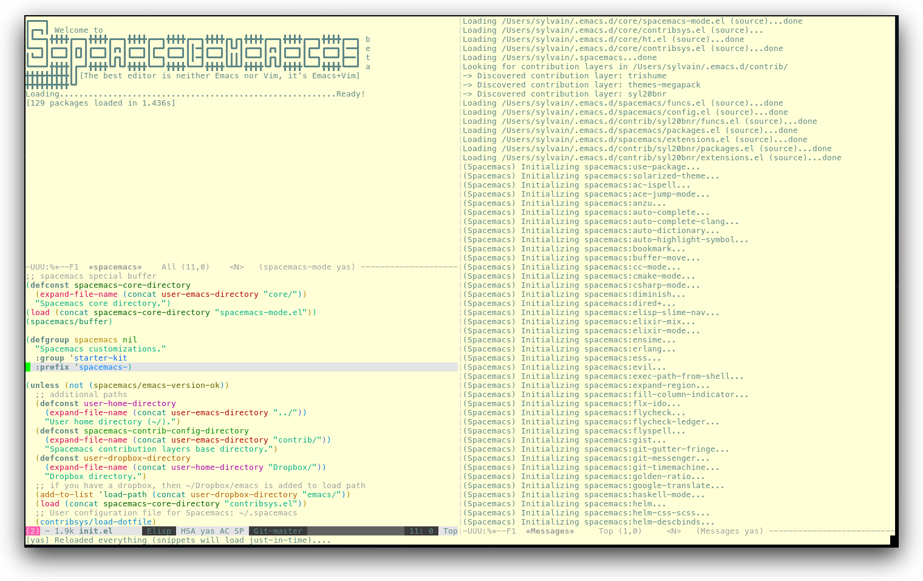Toggle the -UUU:%*--F1 status of Messages buffer
Screen dimensions: 923x581
click(489, 531)
